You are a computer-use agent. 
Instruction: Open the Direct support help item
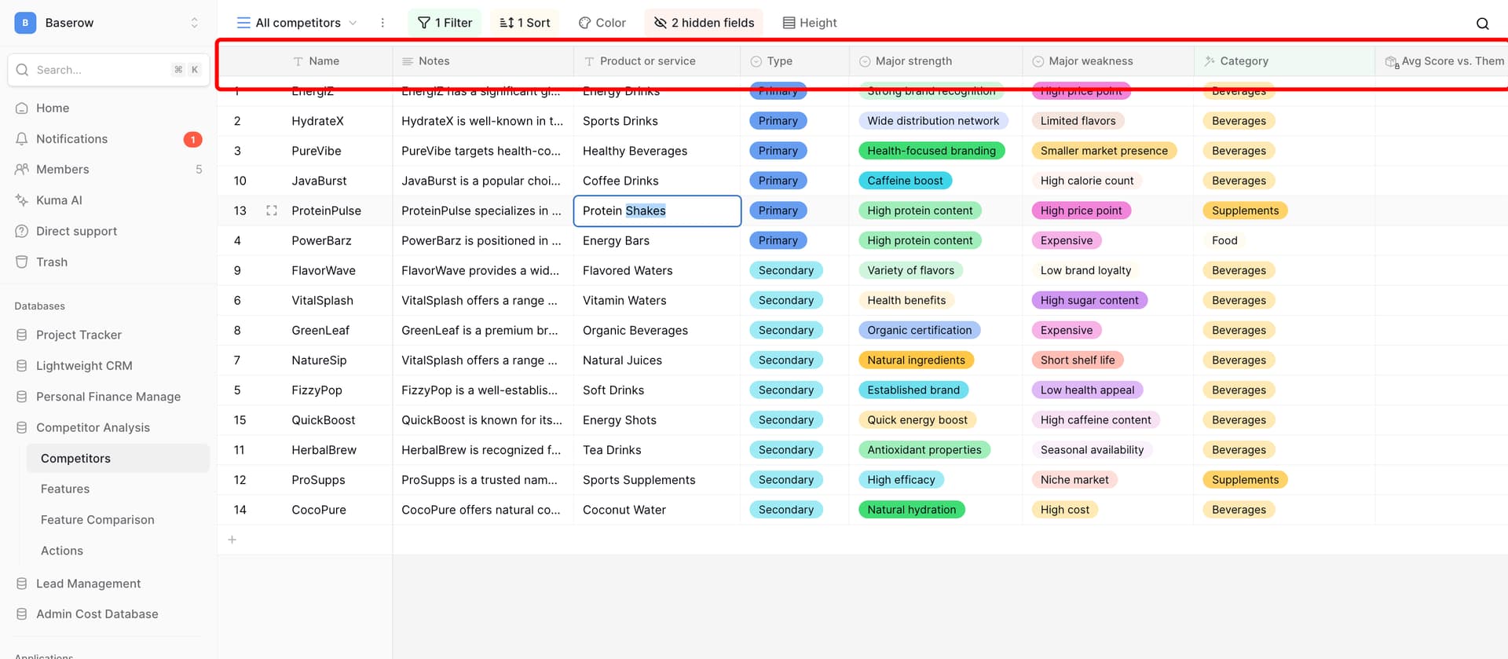(76, 231)
